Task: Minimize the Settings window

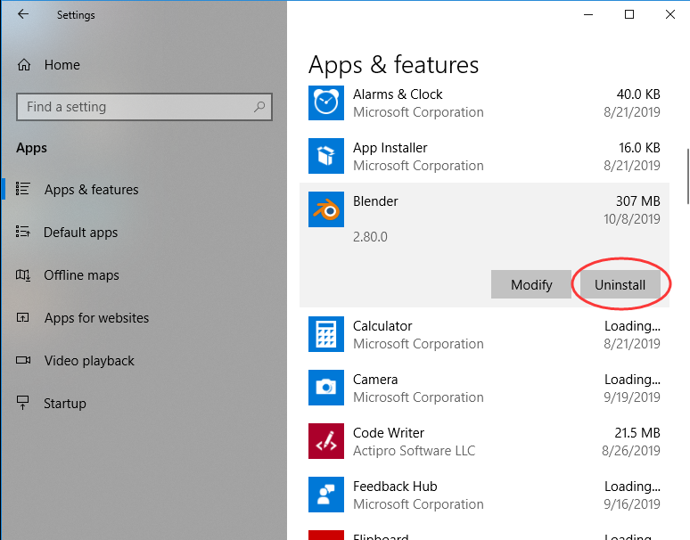Action: pos(588,14)
